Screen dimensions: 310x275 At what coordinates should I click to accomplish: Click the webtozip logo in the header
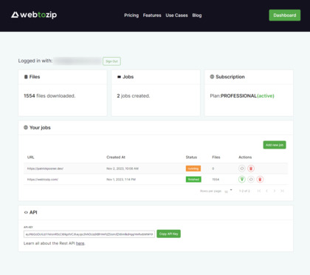tap(34, 15)
